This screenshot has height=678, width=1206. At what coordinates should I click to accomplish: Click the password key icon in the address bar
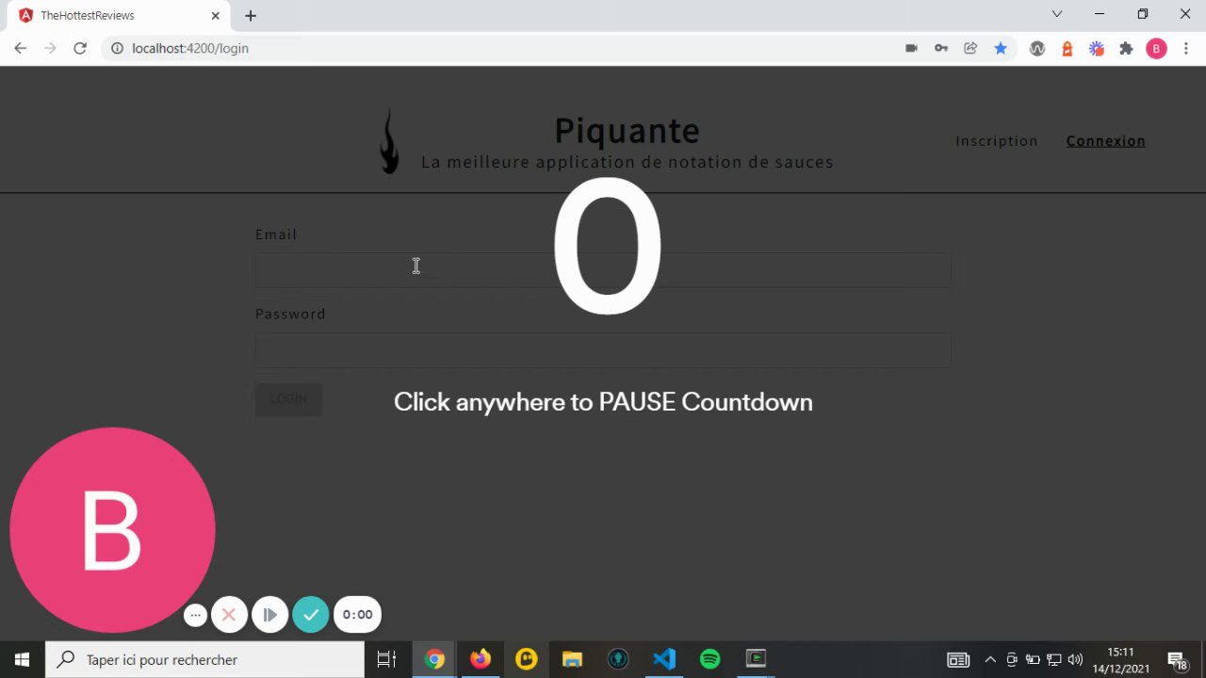click(x=941, y=48)
